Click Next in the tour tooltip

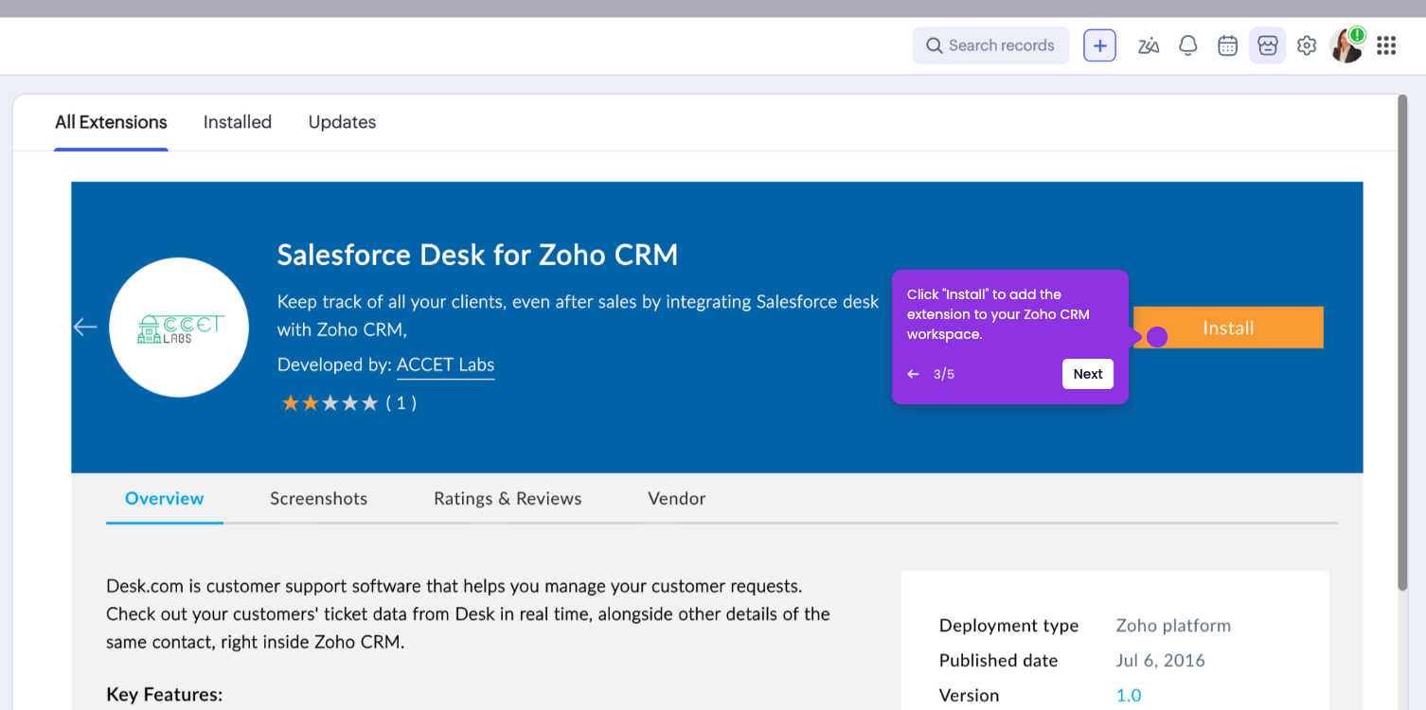(1088, 374)
